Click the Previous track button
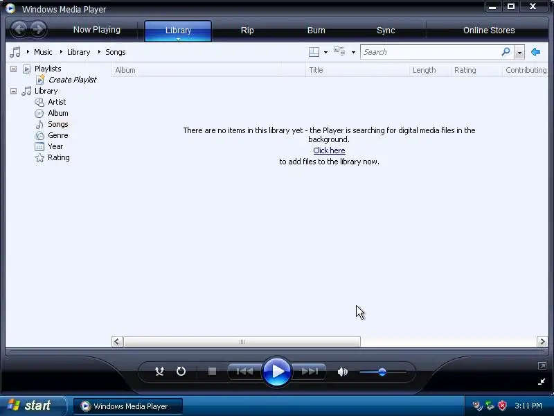 244,372
